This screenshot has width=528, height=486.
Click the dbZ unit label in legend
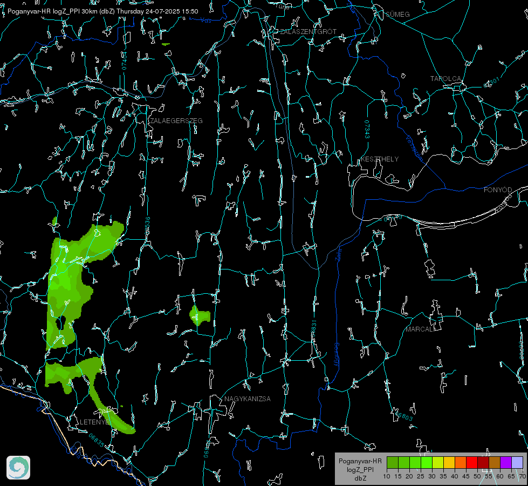(x=360, y=478)
